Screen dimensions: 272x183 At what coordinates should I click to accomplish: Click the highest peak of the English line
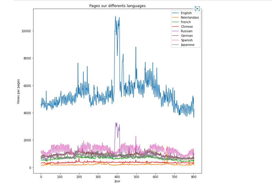coord(116,16)
